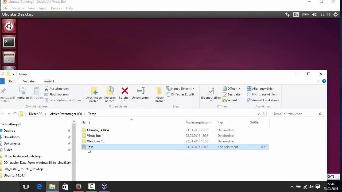The height and width of the screenshot is (192, 342).
Task: Create a Neuer Ordner
Action: pos(160,95)
